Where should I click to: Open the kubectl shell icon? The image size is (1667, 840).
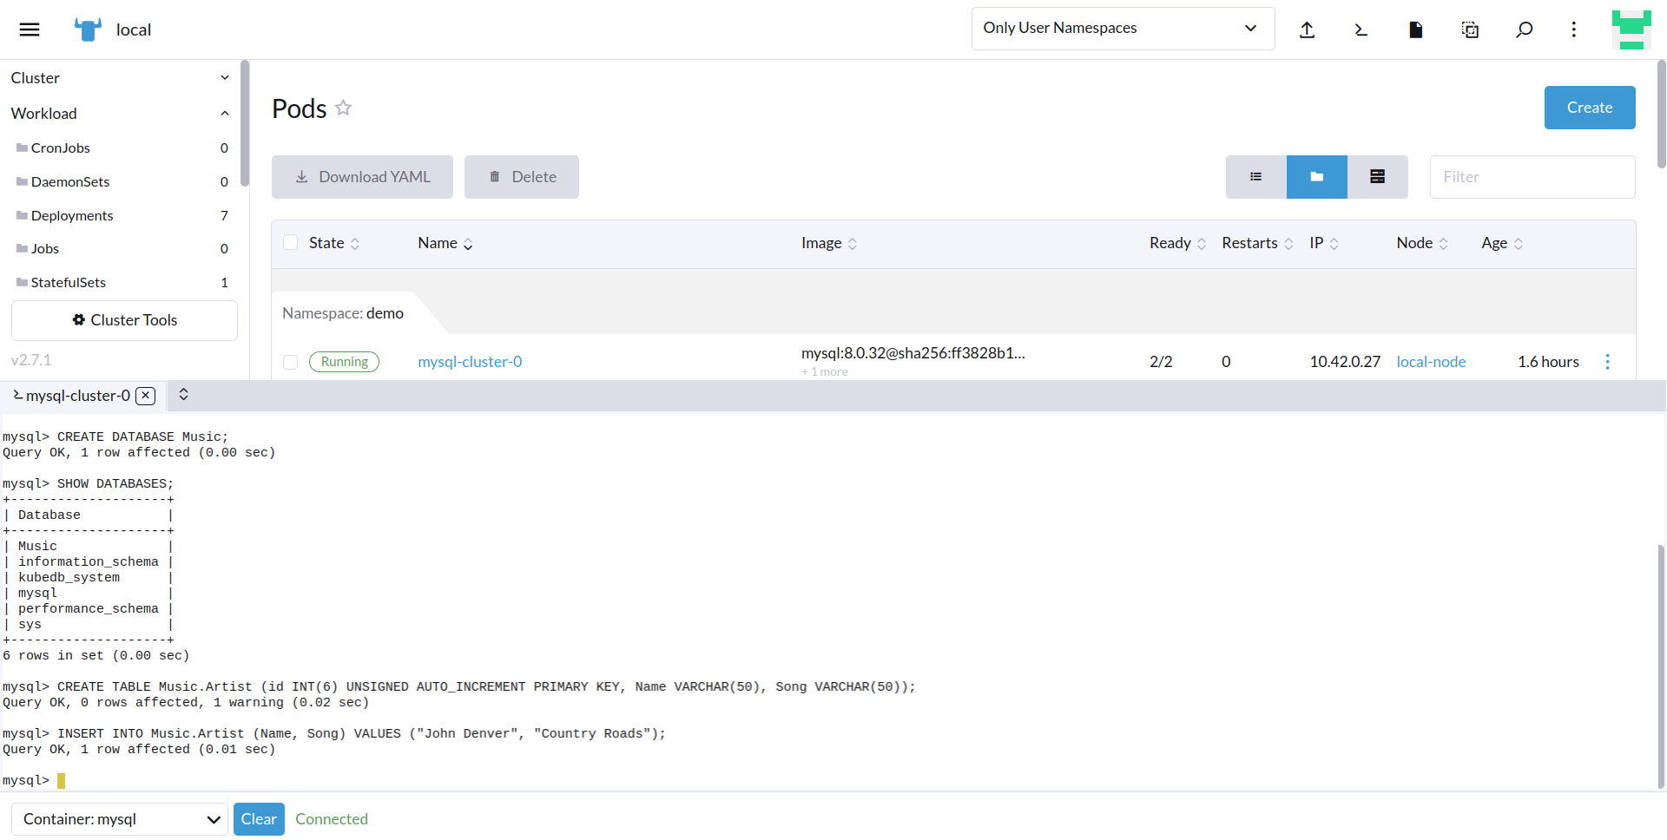pyautogui.click(x=1361, y=29)
